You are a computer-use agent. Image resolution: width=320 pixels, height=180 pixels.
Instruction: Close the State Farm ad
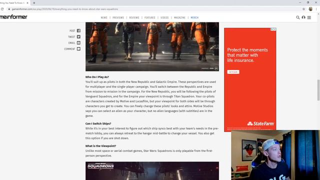click(274, 29)
